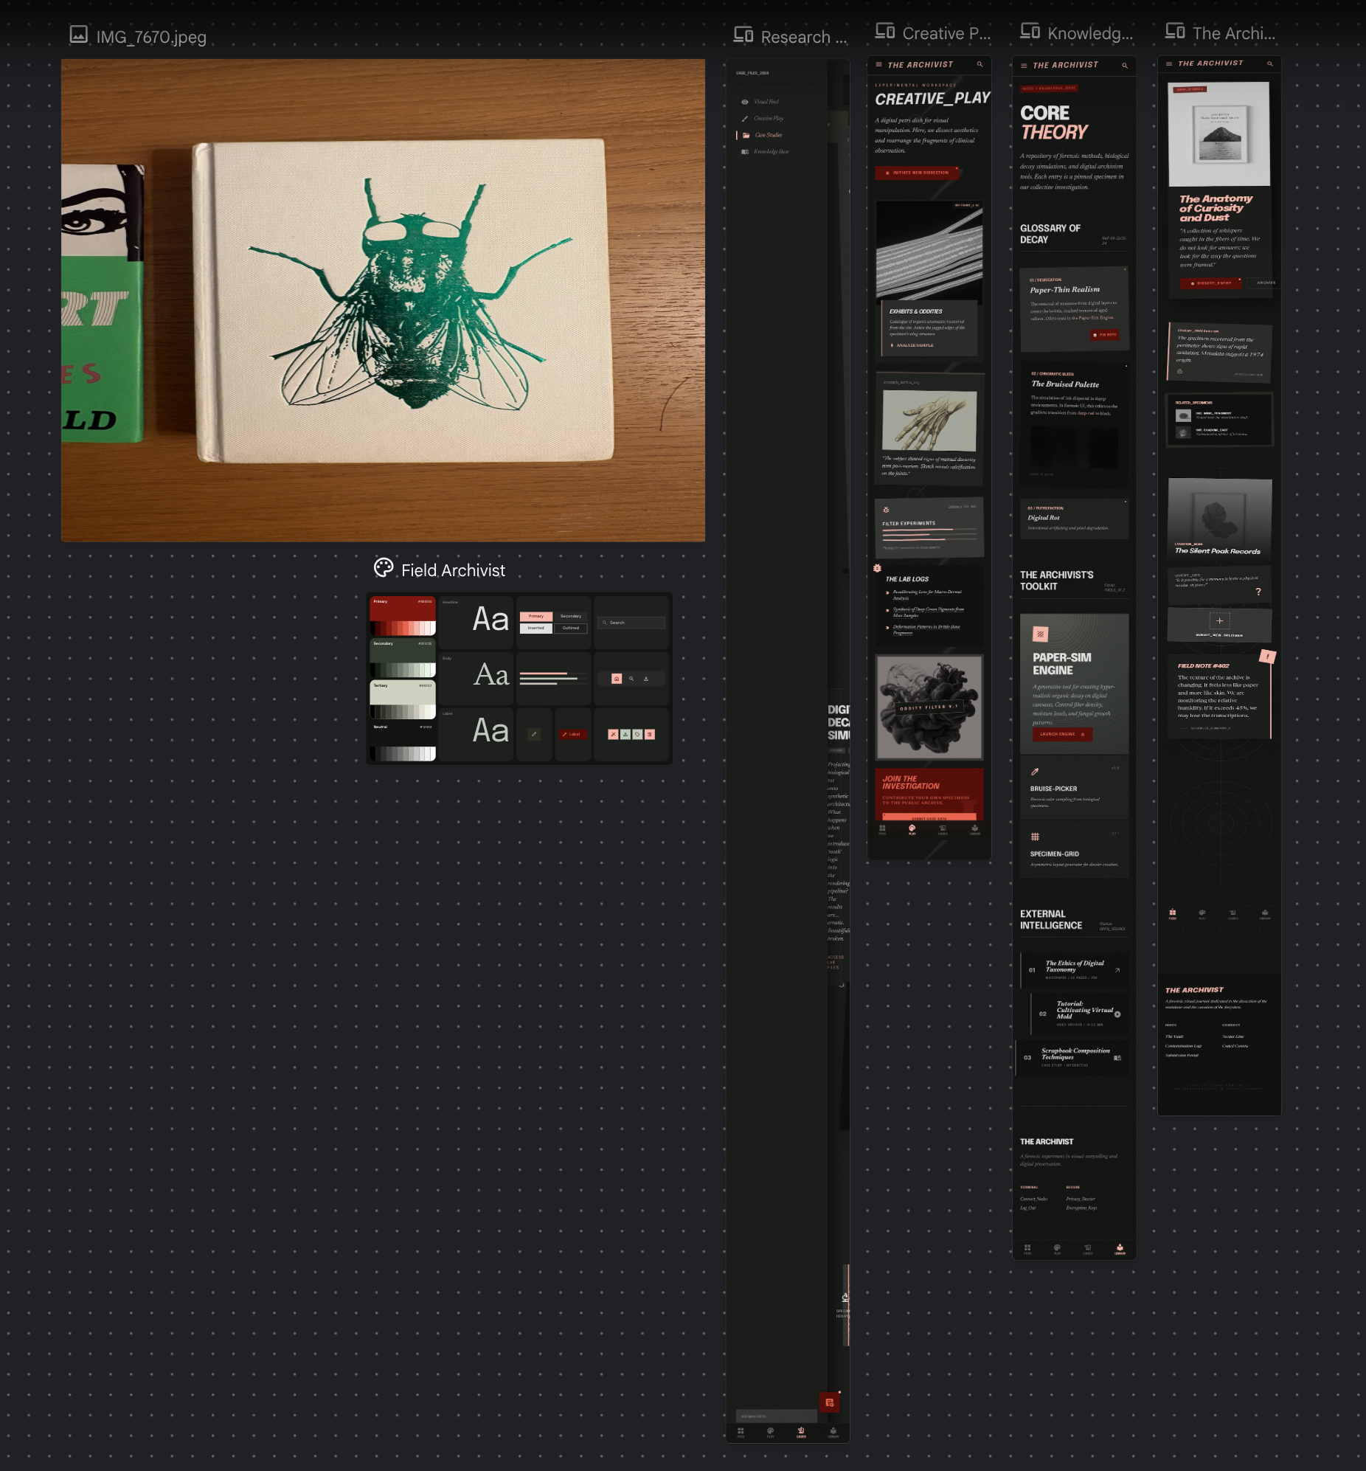1366x1471 pixels.
Task: Open the hamburger menu in the Creative Play screen
Action: pyautogui.click(x=878, y=65)
